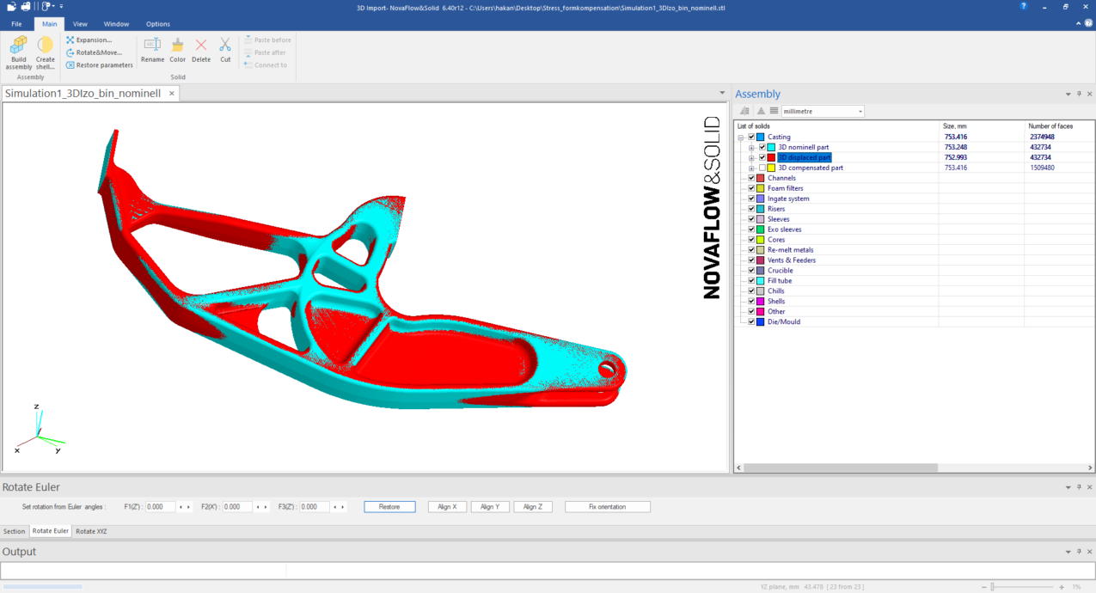Open the Expansion tool

[x=89, y=40]
